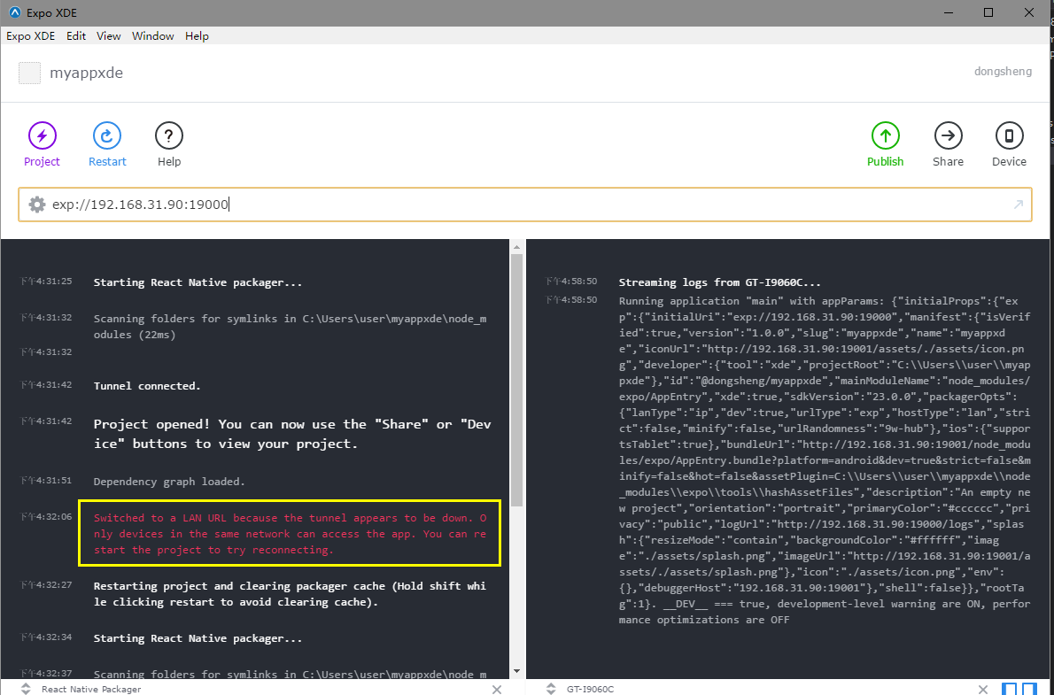
Task: Open the Expo XDE menu
Action: pyautogui.click(x=31, y=36)
